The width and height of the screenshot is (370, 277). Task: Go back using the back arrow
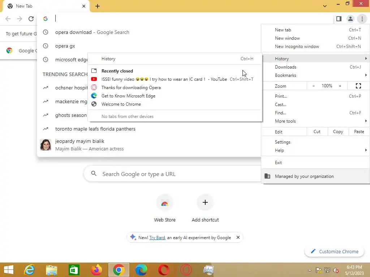pyautogui.click(x=8, y=19)
